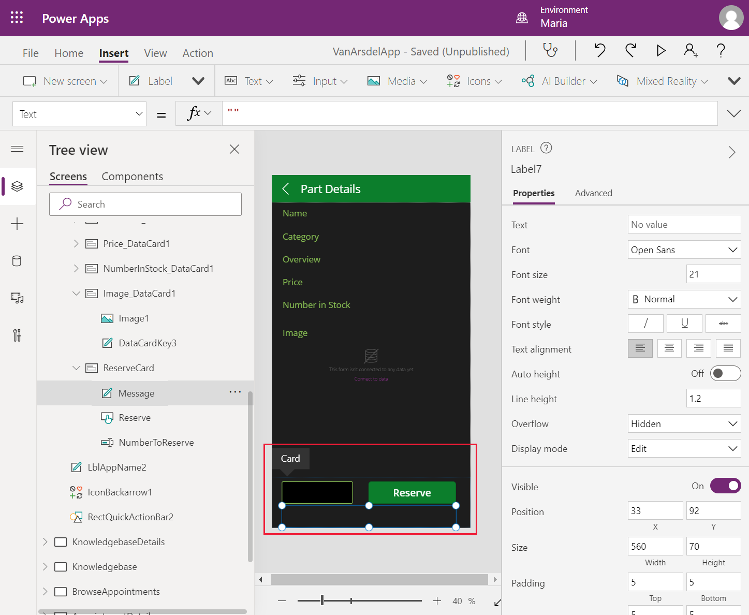
Task: Open the View menu
Action: click(155, 53)
